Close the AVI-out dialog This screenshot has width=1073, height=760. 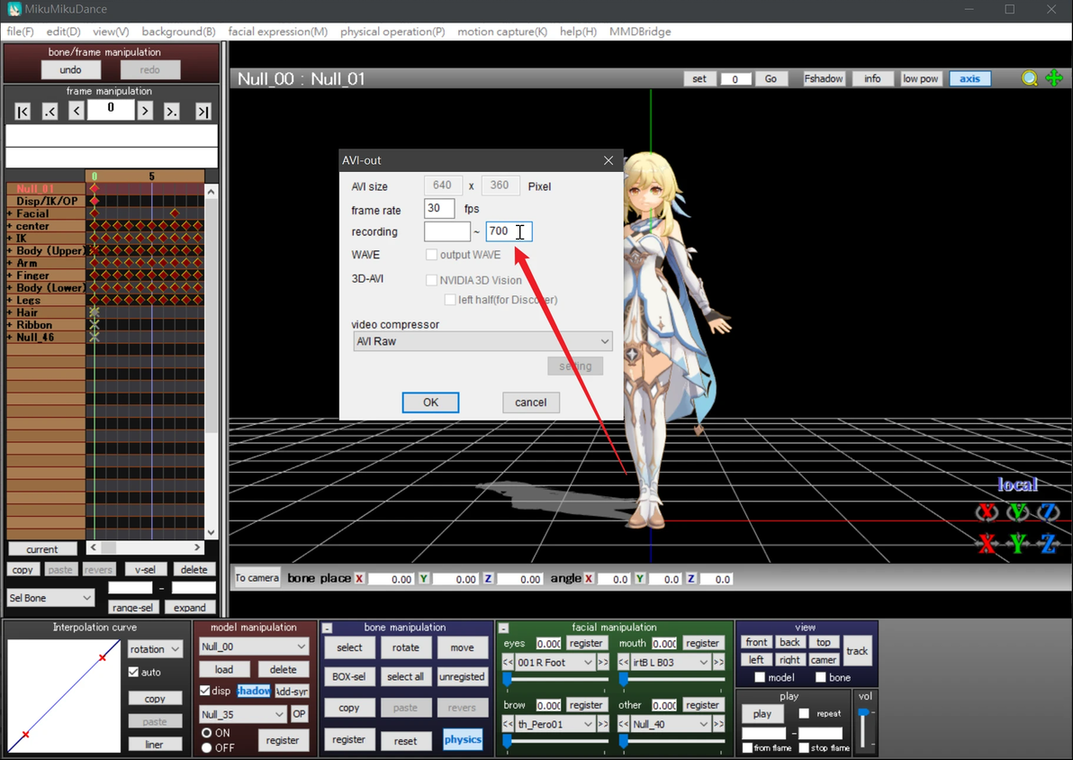pyautogui.click(x=609, y=160)
